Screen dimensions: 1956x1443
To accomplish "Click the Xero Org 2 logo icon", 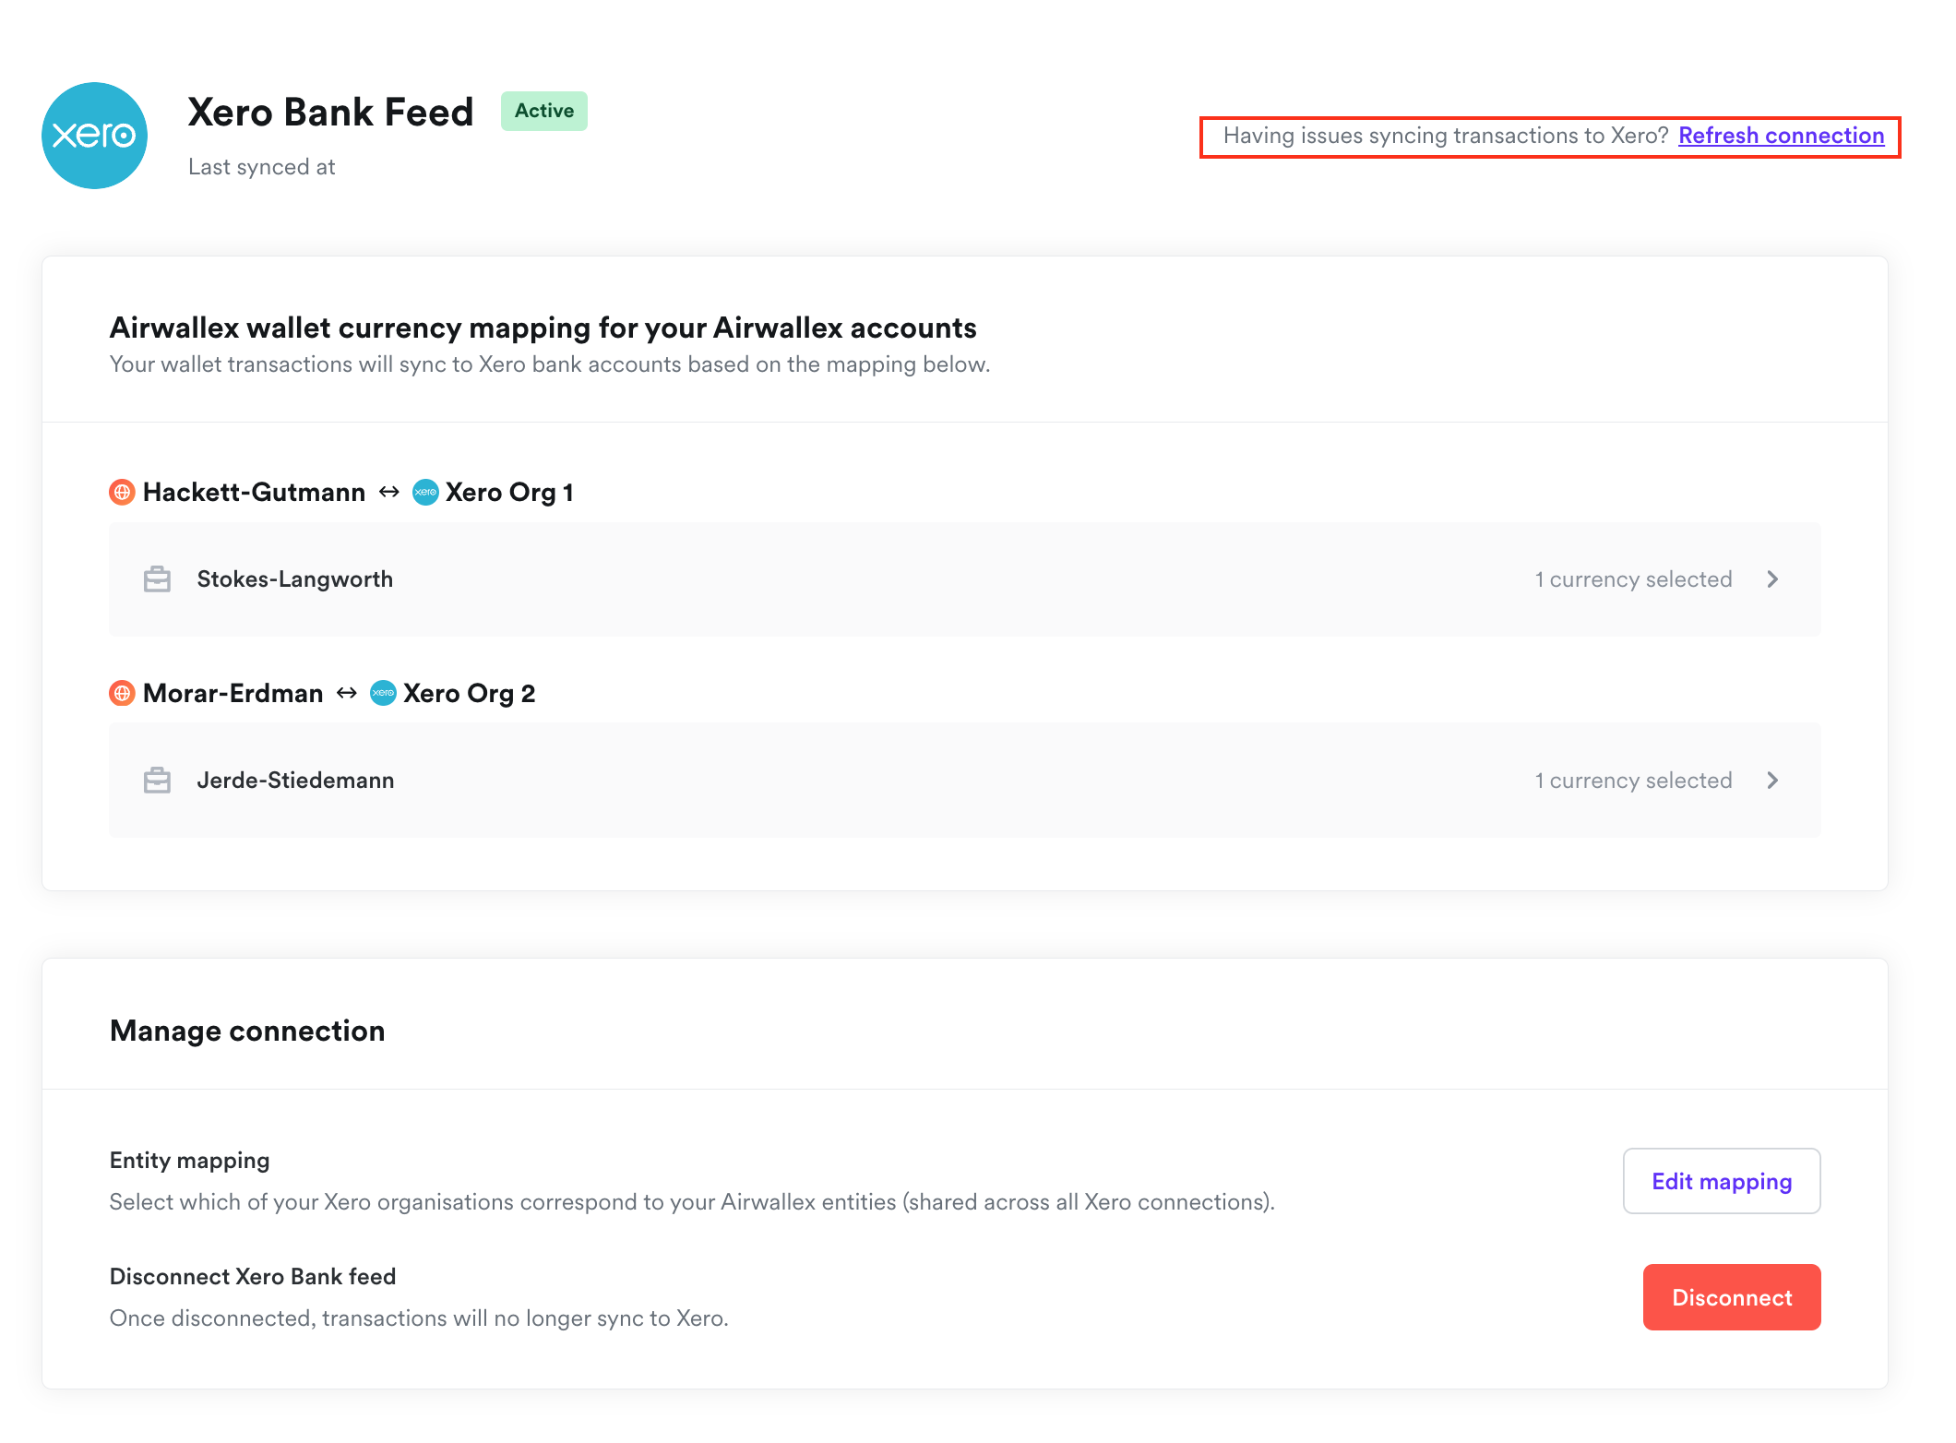I will (383, 693).
